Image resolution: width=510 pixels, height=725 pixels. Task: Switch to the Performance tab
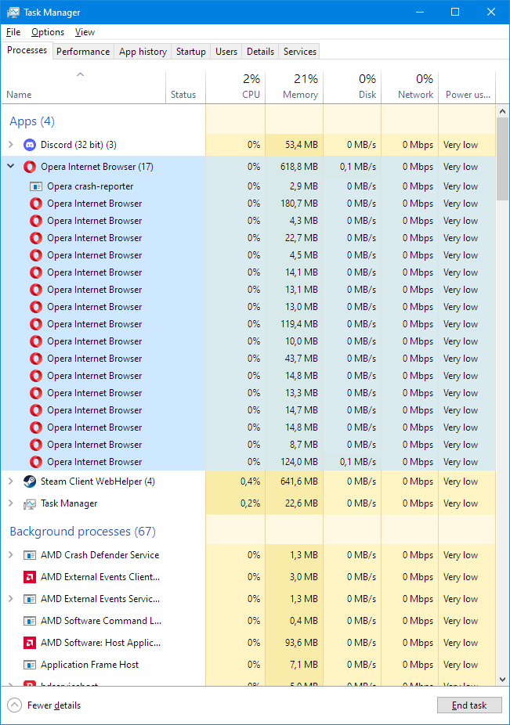pyautogui.click(x=83, y=52)
